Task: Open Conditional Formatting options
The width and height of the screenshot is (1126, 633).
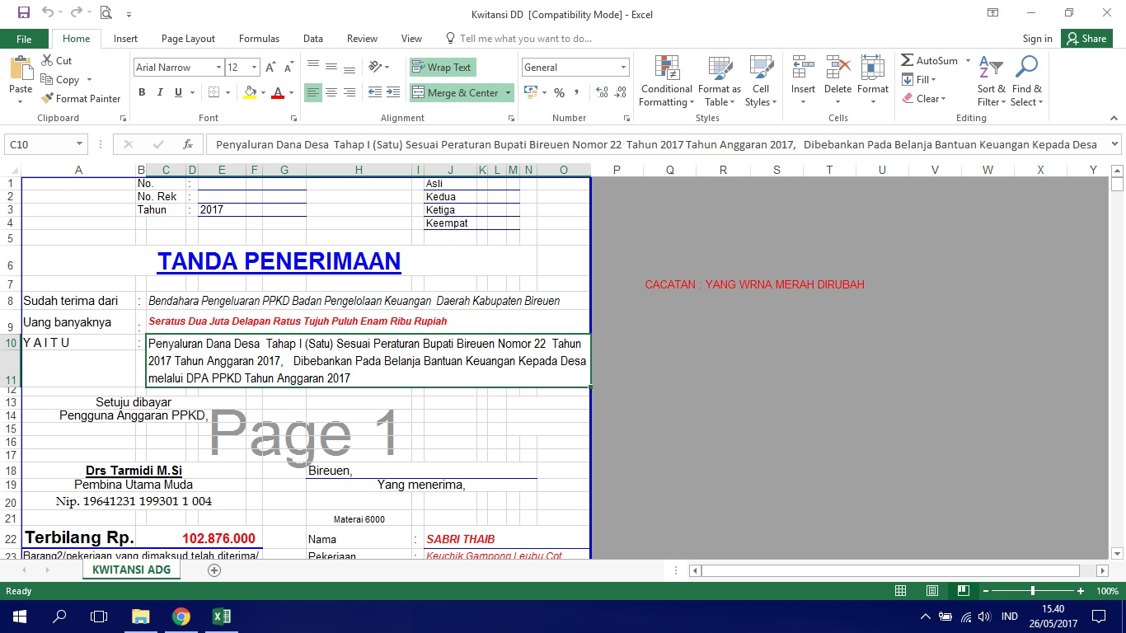Action: (x=665, y=80)
